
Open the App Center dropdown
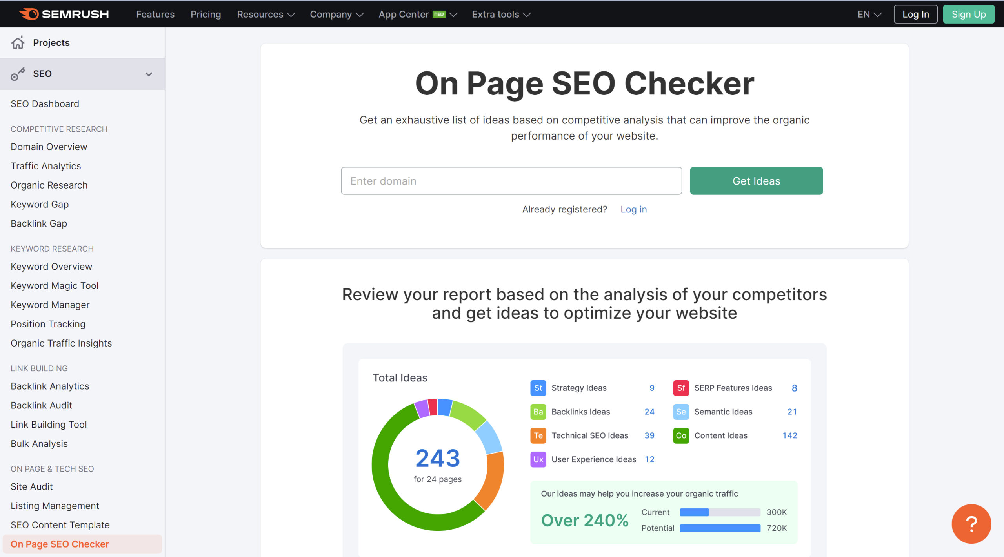418,15
